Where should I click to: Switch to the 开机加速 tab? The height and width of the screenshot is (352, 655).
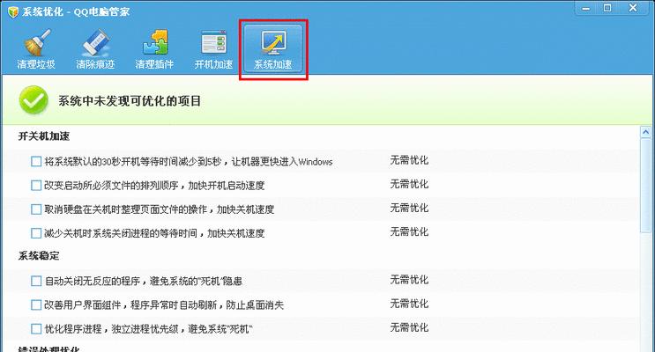(x=213, y=49)
